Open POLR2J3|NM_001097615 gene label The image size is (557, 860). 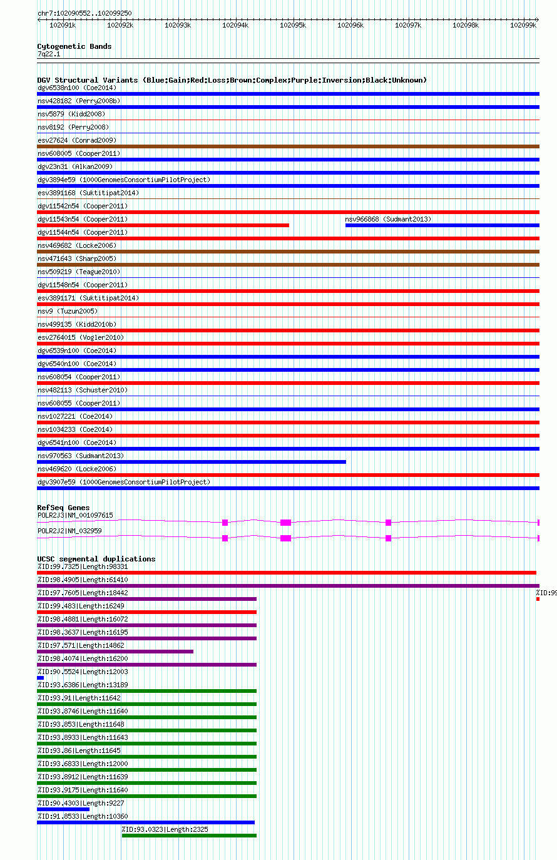[x=75, y=515]
